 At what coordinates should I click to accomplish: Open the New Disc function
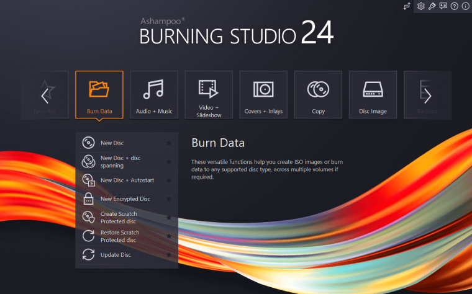tap(127, 143)
